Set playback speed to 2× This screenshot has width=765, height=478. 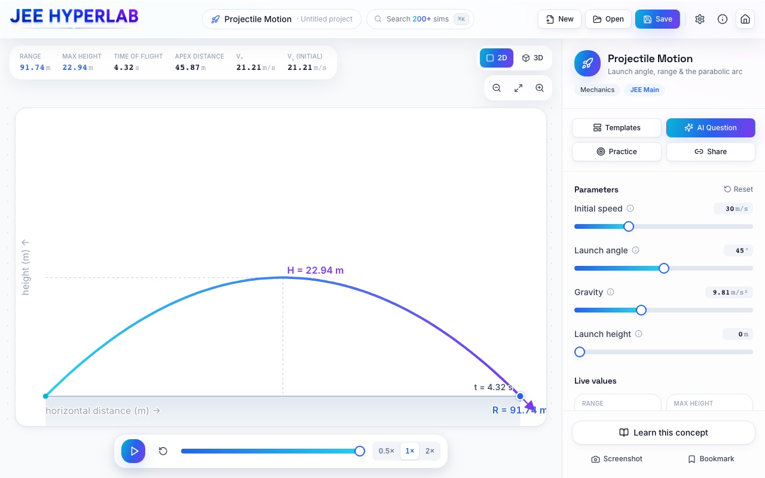pos(430,451)
